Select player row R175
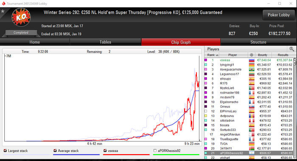The width and height of the screenshot is (297, 161). tap(249, 83)
